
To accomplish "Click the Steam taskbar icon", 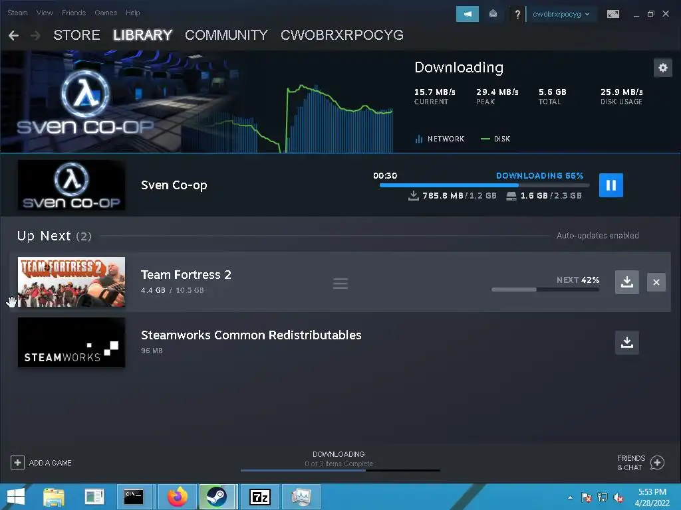I will [x=216, y=497].
